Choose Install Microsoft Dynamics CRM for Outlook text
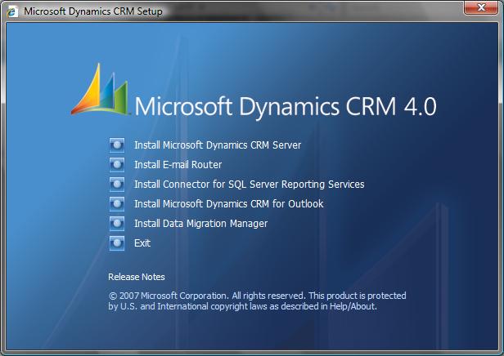 click(x=229, y=204)
